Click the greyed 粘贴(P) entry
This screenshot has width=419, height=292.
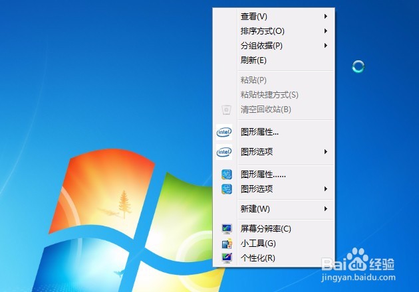[x=273, y=80]
